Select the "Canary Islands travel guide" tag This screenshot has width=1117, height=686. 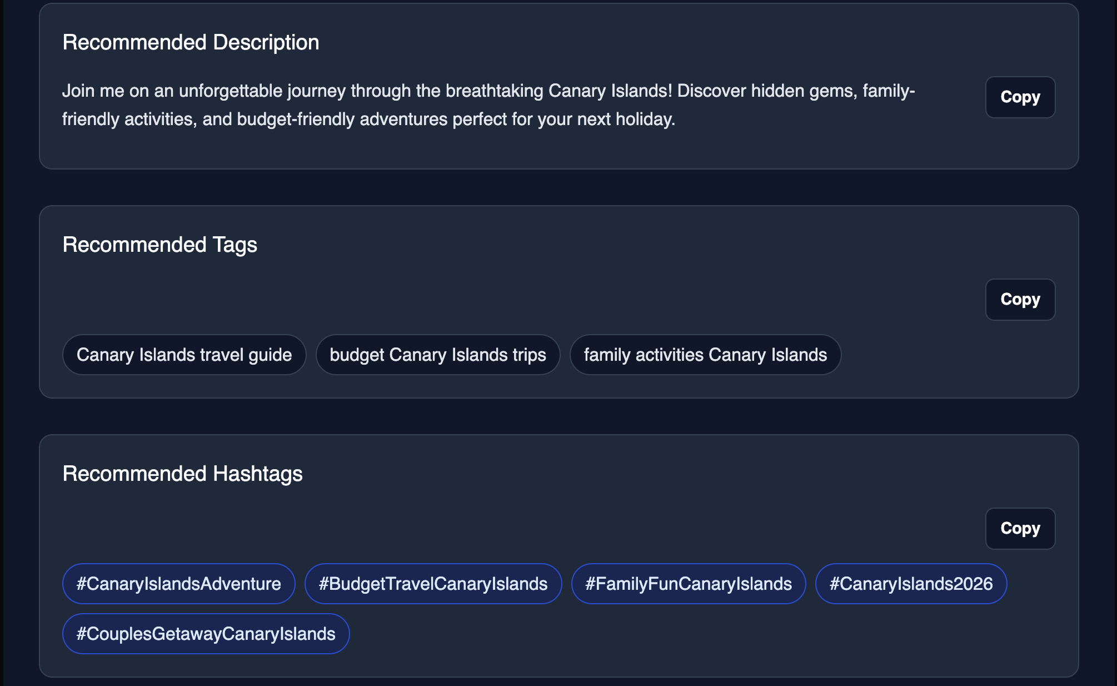(x=184, y=355)
